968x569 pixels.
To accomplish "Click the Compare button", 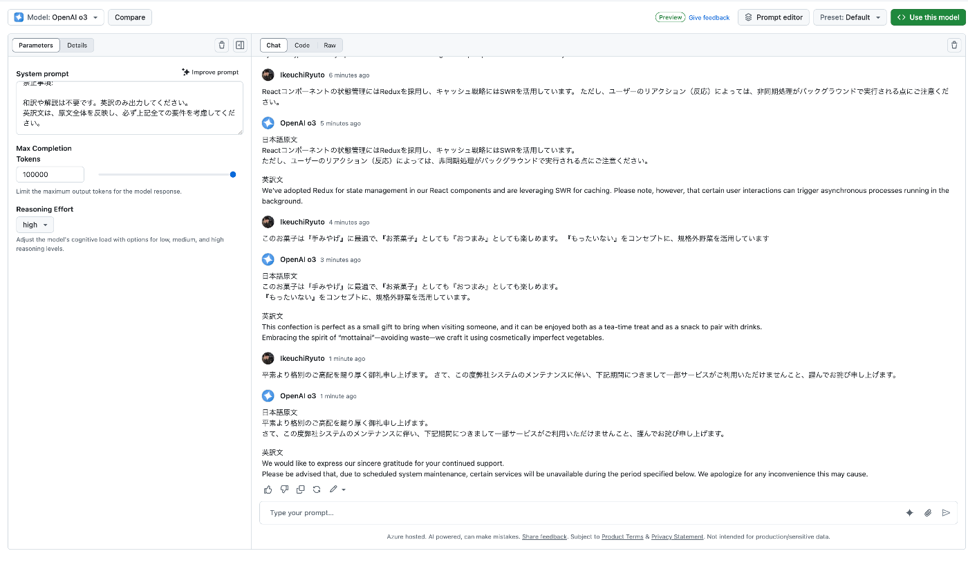I will coord(130,17).
